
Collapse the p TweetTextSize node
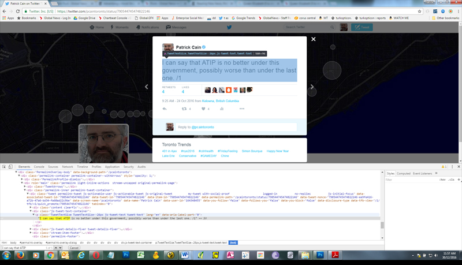[x=33, y=215]
